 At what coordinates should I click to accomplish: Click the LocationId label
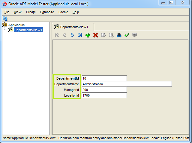(71, 95)
